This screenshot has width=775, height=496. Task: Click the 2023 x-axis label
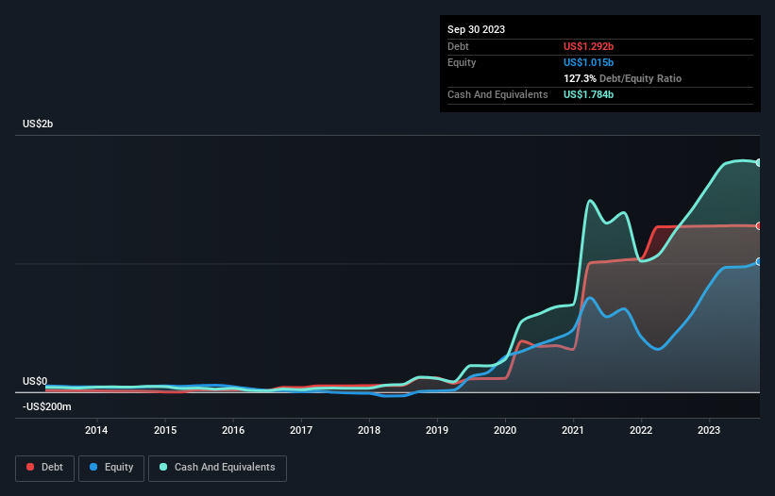[x=709, y=430]
